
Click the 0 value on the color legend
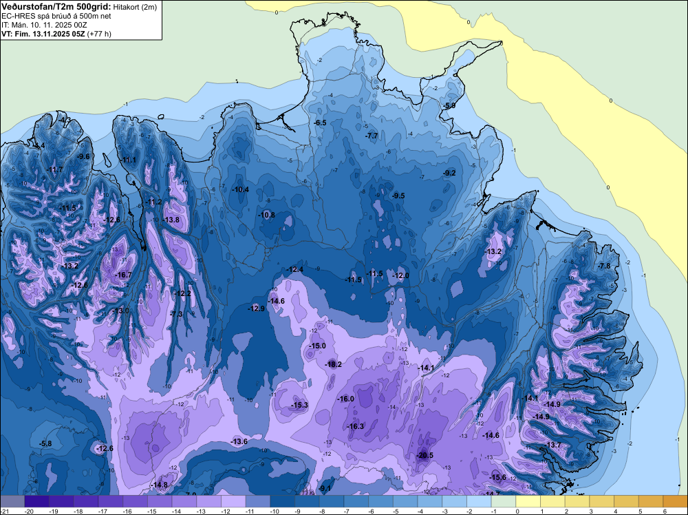click(518, 512)
